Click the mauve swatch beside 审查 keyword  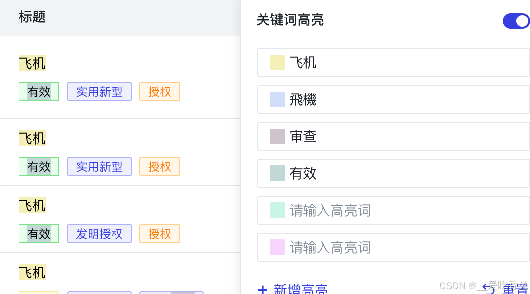click(x=278, y=136)
